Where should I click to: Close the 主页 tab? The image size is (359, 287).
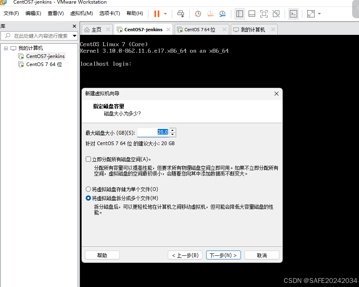(108, 29)
